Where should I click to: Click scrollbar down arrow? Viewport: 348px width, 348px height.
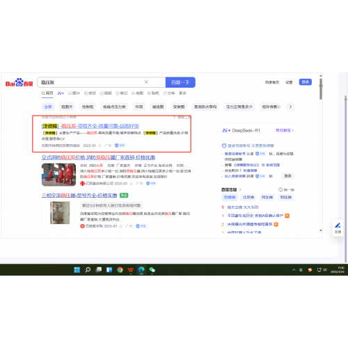pyautogui.click(x=321, y=230)
